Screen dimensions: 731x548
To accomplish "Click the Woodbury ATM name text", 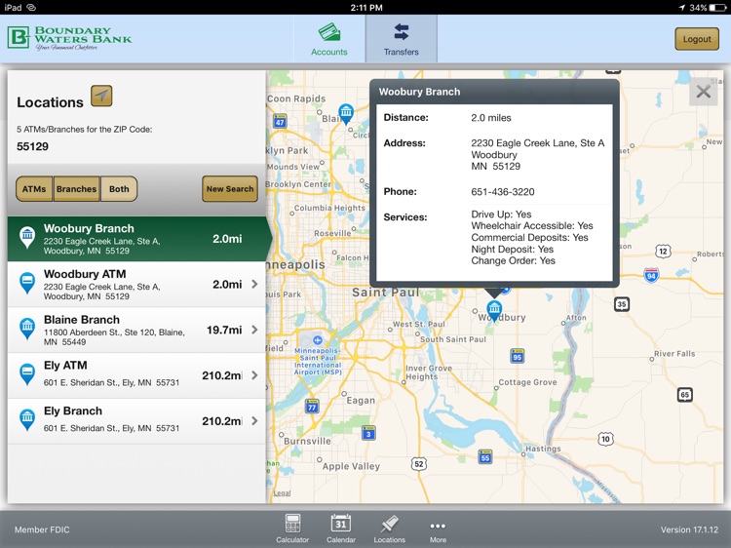I will pyautogui.click(x=85, y=274).
